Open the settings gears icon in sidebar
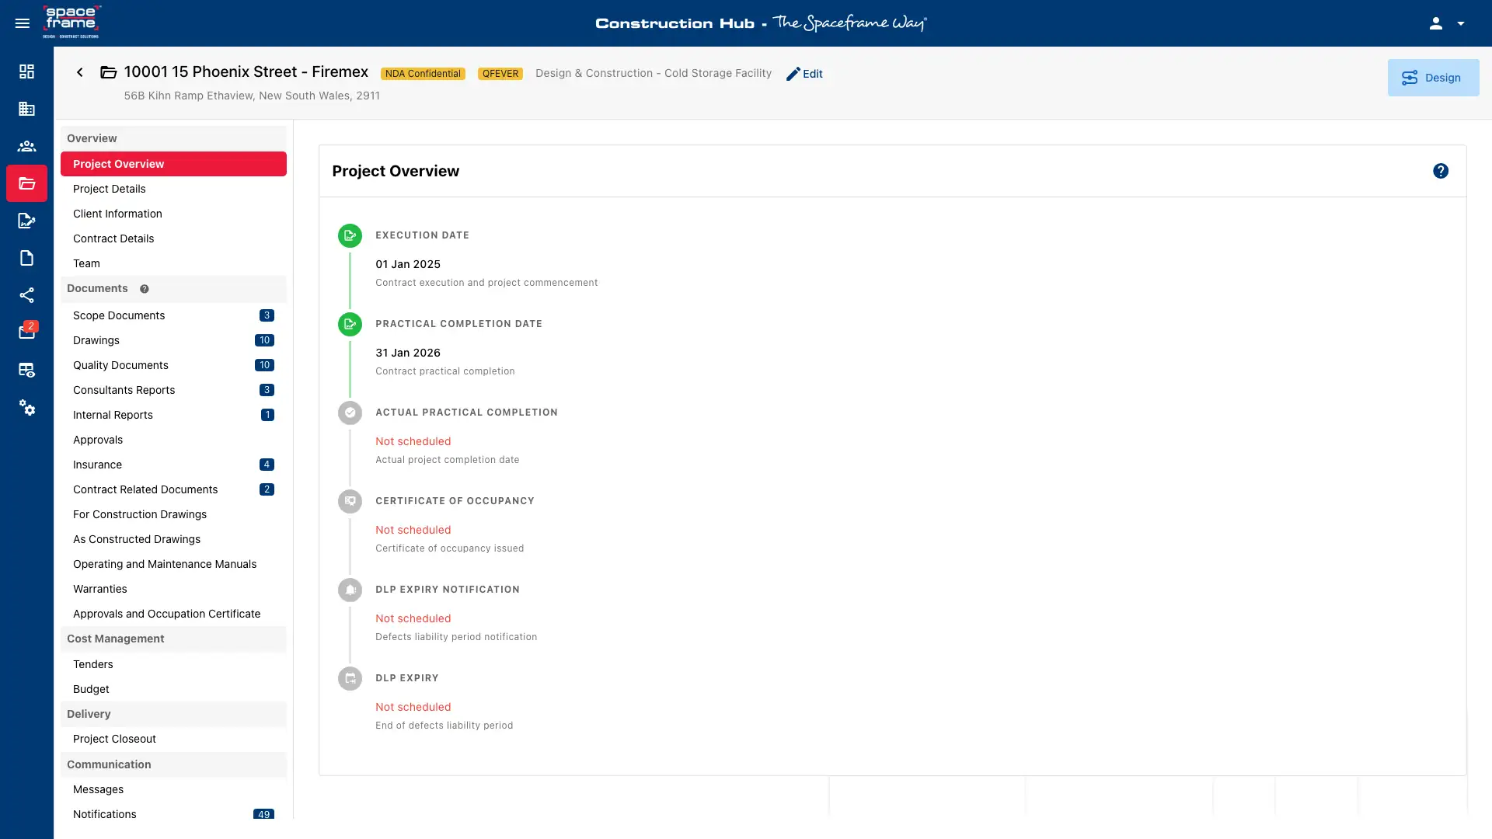 26,407
